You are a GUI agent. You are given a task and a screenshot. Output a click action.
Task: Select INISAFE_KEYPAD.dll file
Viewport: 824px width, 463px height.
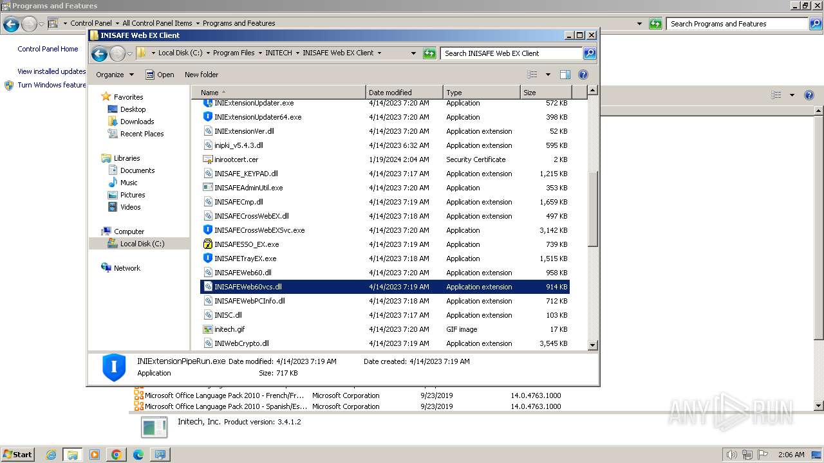pyautogui.click(x=246, y=174)
